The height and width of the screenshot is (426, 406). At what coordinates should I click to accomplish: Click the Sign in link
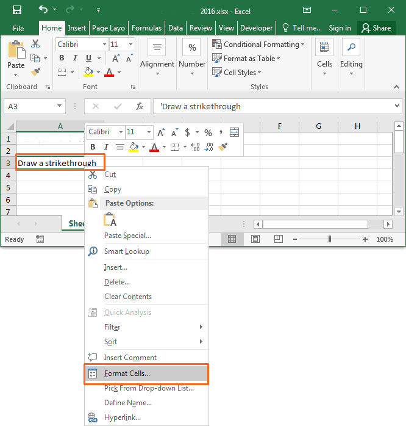[340, 28]
